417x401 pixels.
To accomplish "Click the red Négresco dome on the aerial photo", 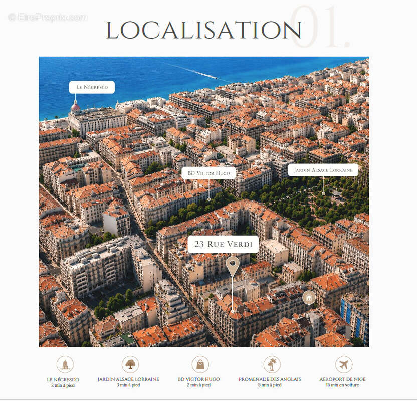I will tap(75, 107).
